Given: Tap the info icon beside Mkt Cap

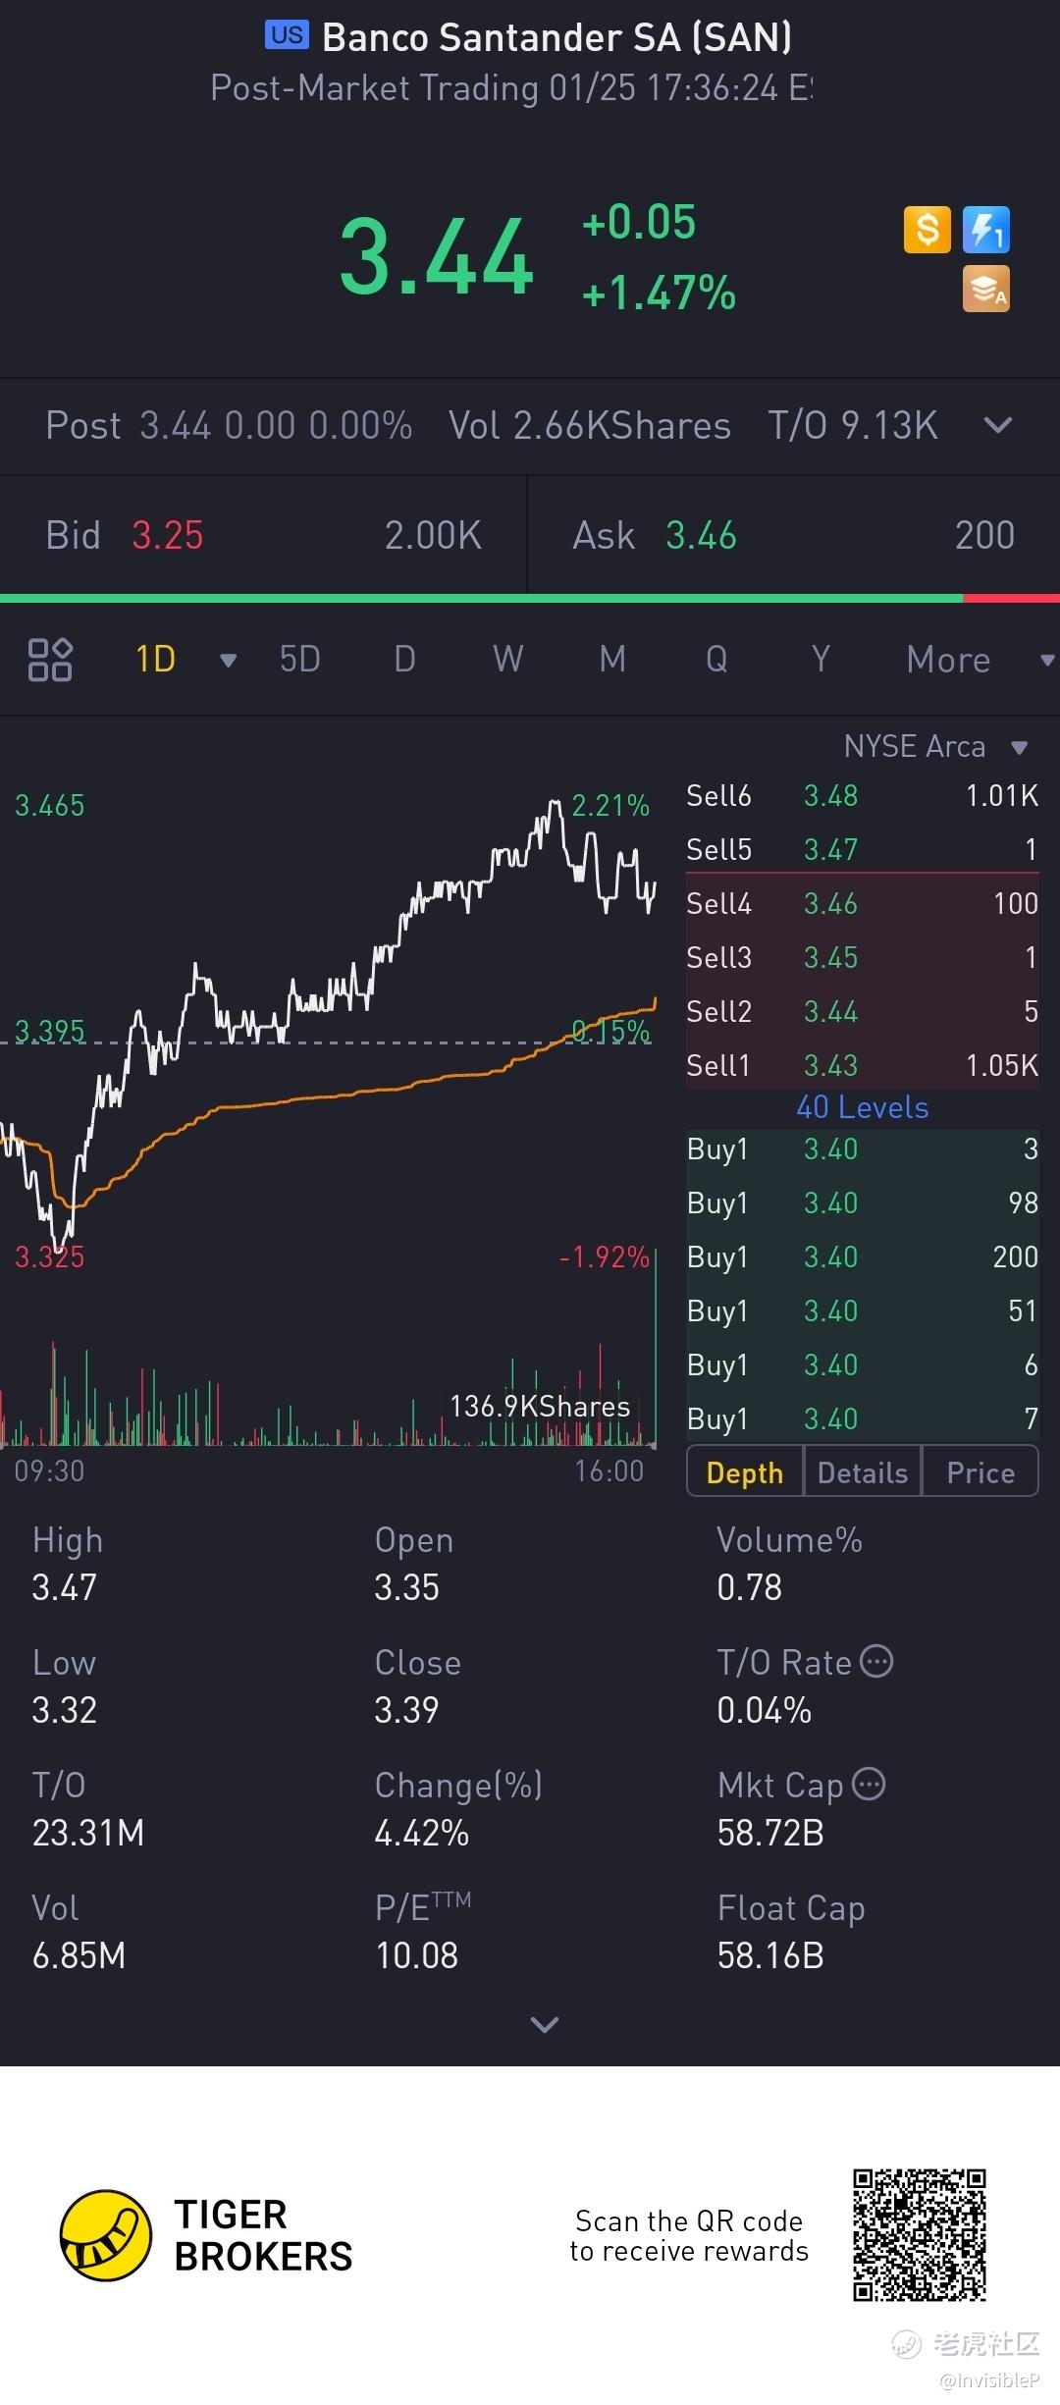Looking at the screenshot, I should [x=869, y=1784].
